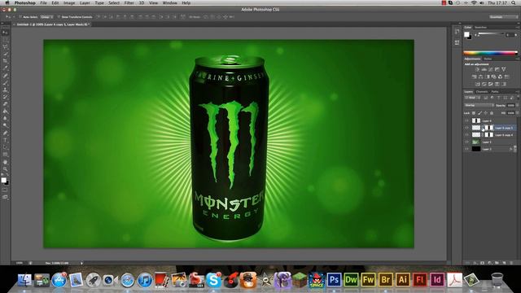Open the layer Fill slider arrow
Viewport: 521px width, 293px height.
pos(518,113)
